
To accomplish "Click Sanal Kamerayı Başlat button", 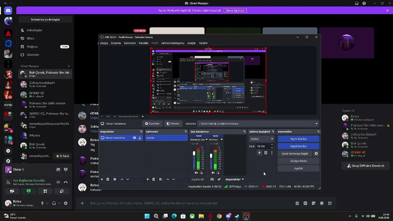I will 295,153.
